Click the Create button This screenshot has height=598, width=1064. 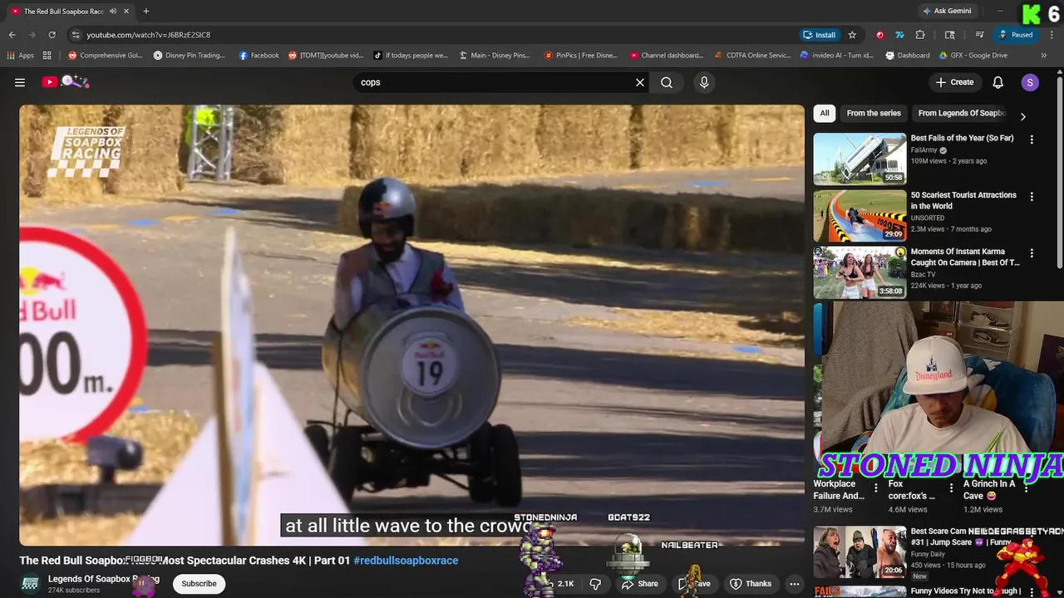[x=954, y=82]
